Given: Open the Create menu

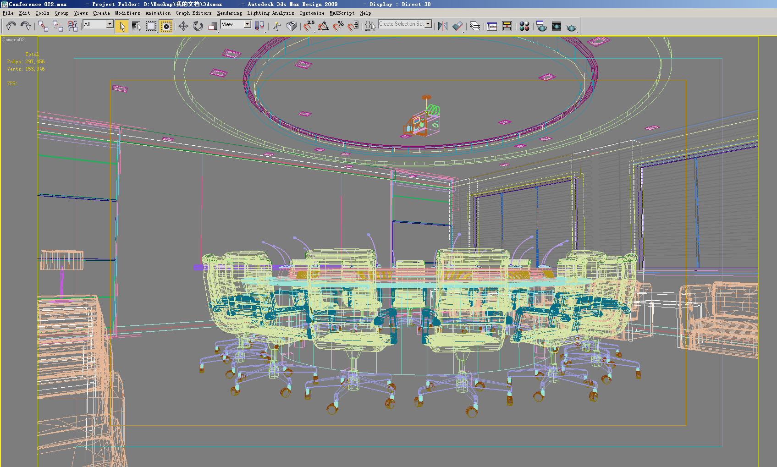Looking at the screenshot, I should [x=101, y=13].
